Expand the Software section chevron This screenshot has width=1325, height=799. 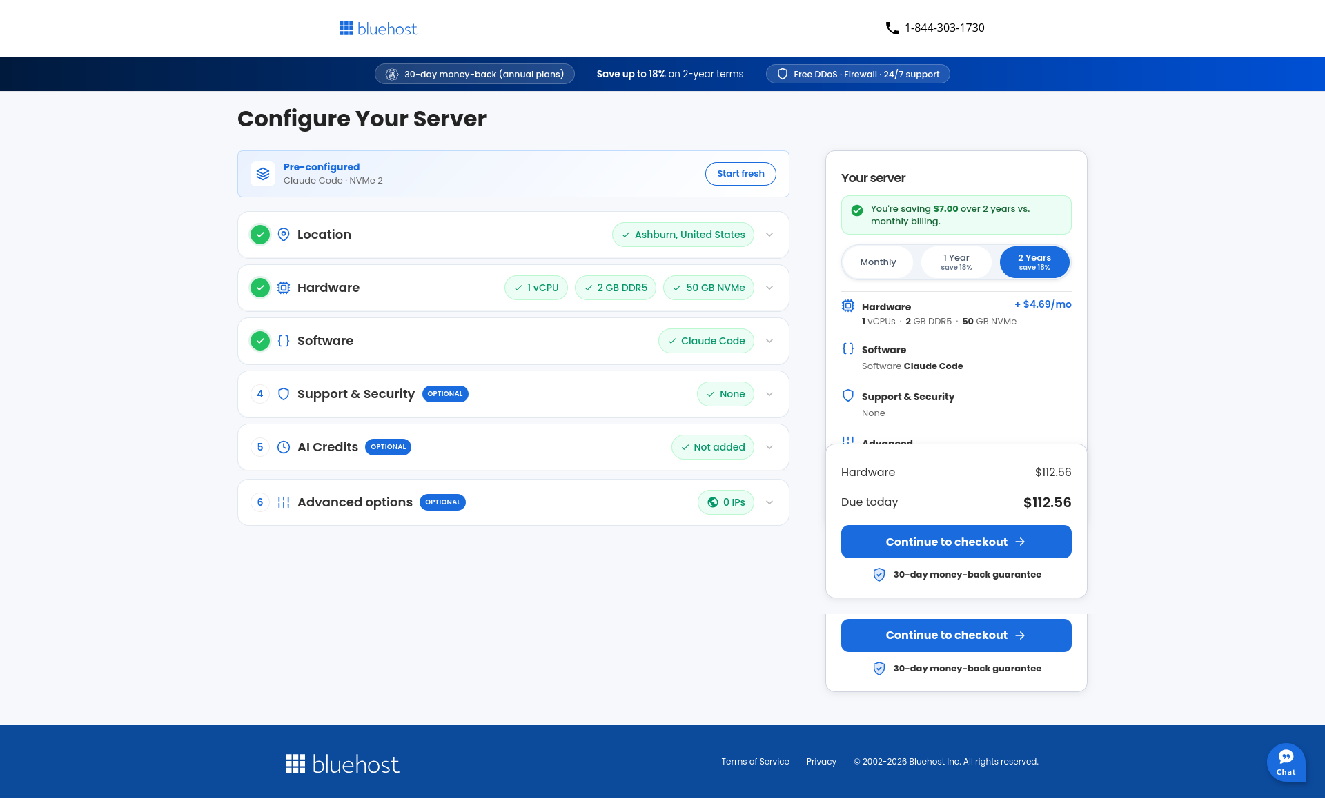point(769,341)
